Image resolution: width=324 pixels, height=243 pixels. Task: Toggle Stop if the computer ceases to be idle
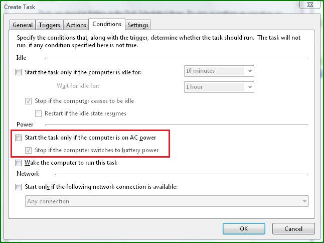(x=28, y=101)
